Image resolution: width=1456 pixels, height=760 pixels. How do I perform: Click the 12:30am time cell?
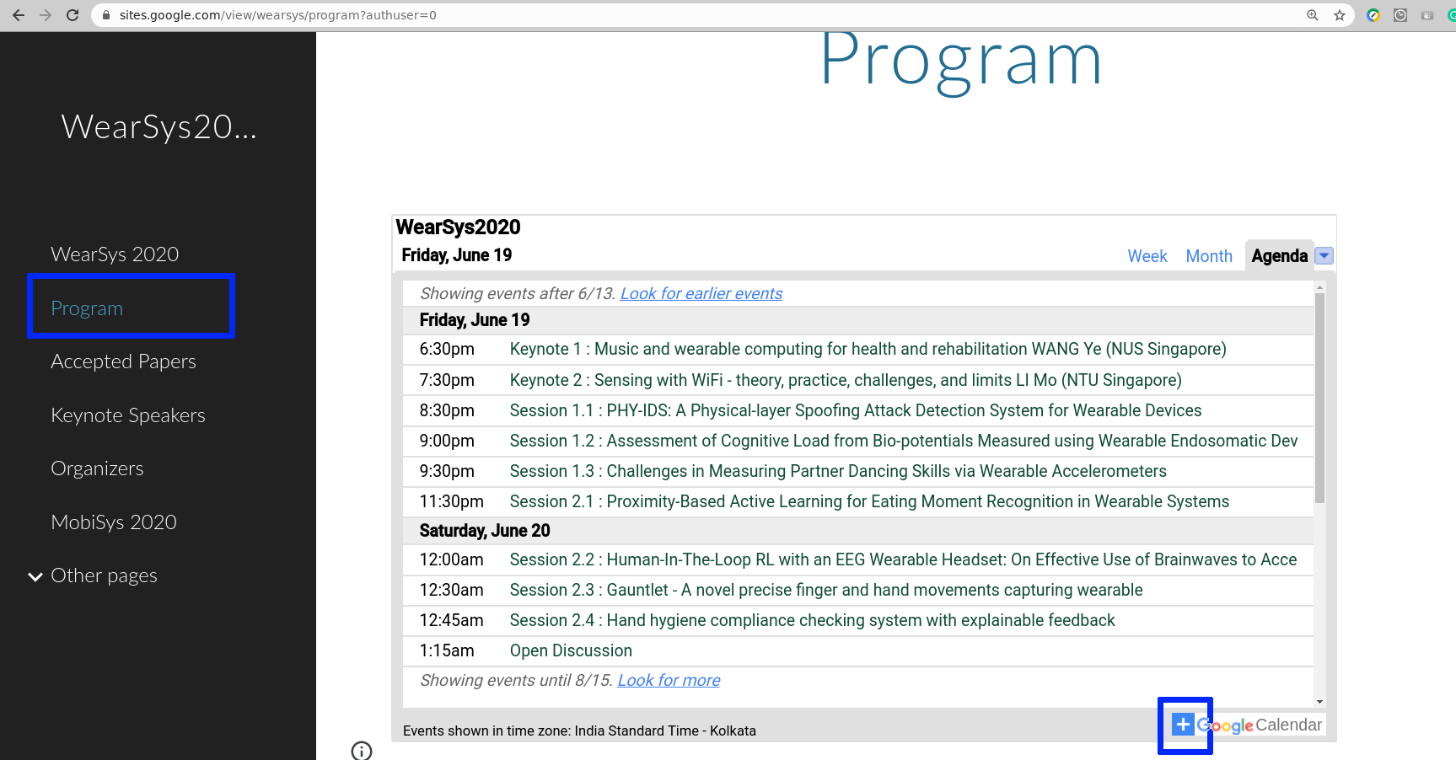point(452,590)
